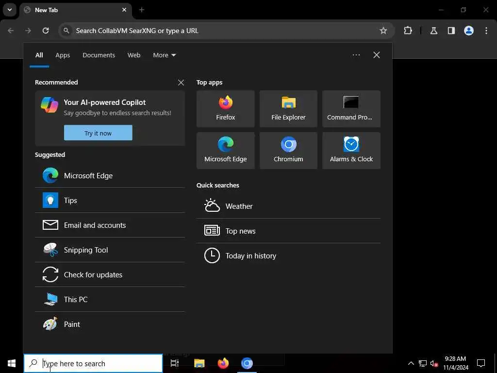Open Task View on the taskbar

pos(175,363)
